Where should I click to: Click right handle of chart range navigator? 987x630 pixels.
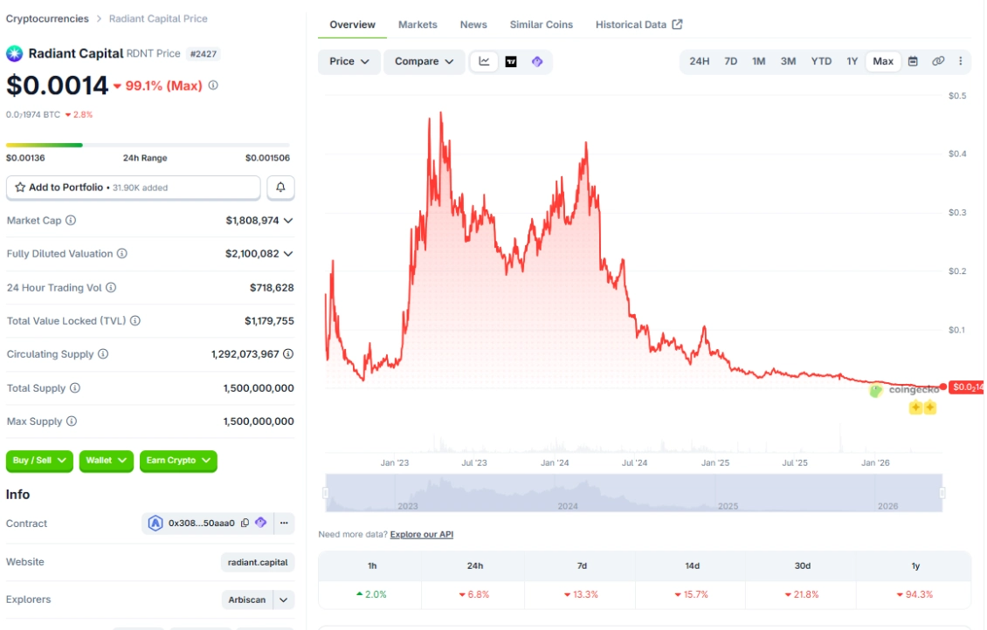(942, 493)
